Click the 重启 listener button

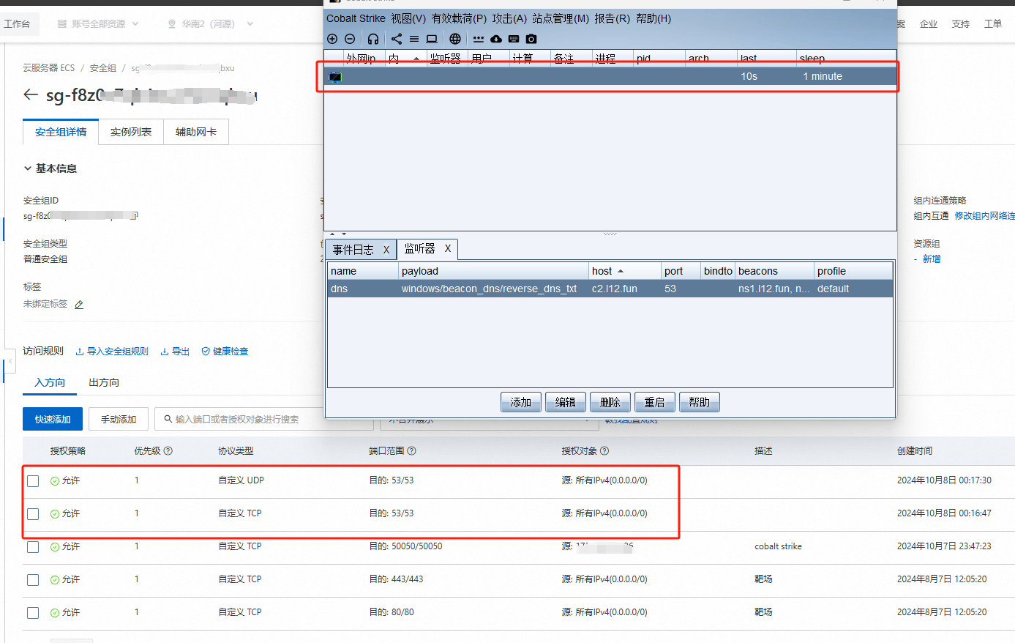[x=655, y=402]
